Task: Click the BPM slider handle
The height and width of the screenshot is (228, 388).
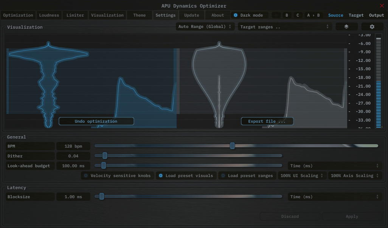Action: pyautogui.click(x=233, y=146)
